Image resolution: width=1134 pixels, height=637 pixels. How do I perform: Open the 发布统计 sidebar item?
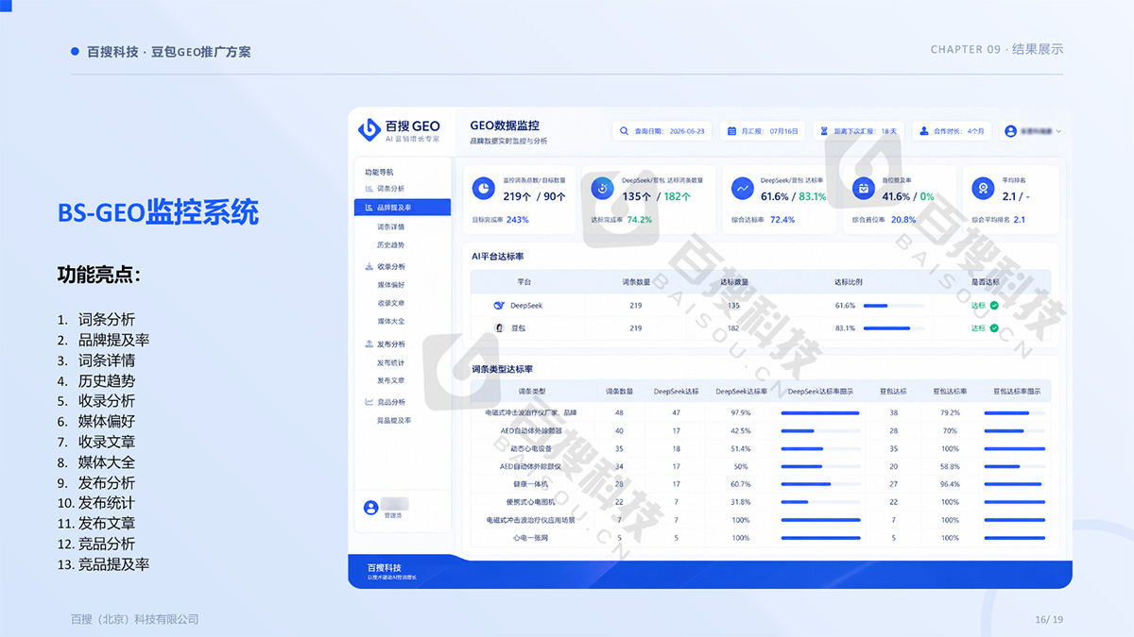(x=390, y=363)
